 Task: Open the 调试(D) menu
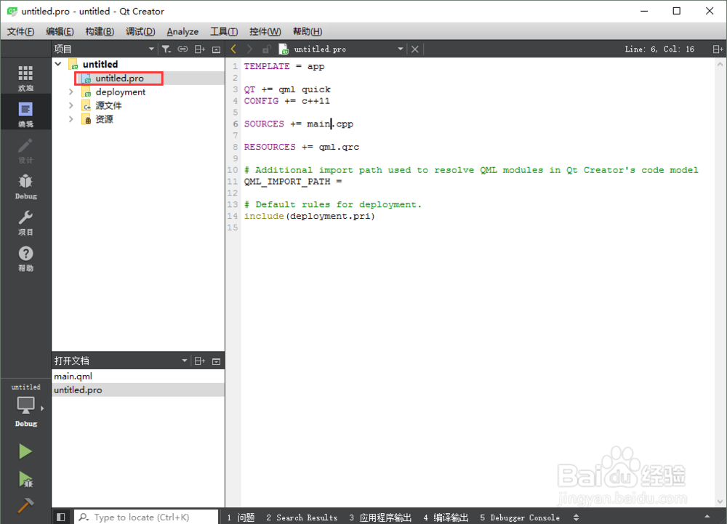click(x=140, y=31)
